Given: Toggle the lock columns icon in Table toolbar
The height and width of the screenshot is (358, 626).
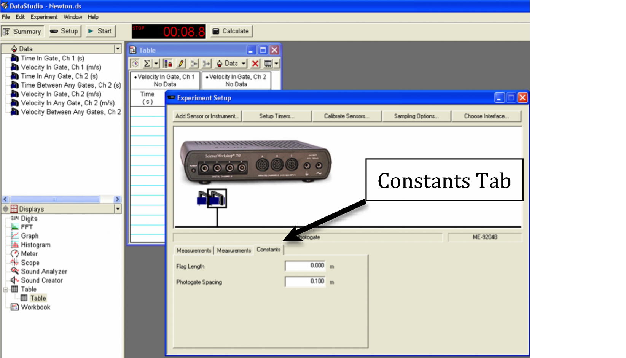Looking at the screenshot, I should 168,64.
